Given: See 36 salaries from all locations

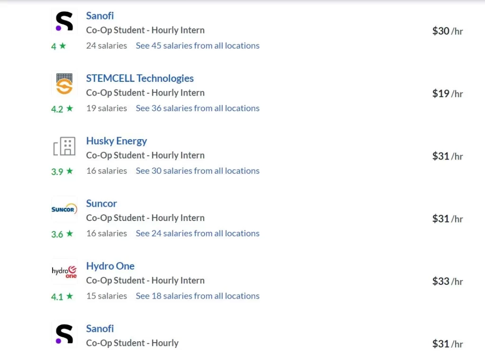Looking at the screenshot, I should tap(198, 108).
